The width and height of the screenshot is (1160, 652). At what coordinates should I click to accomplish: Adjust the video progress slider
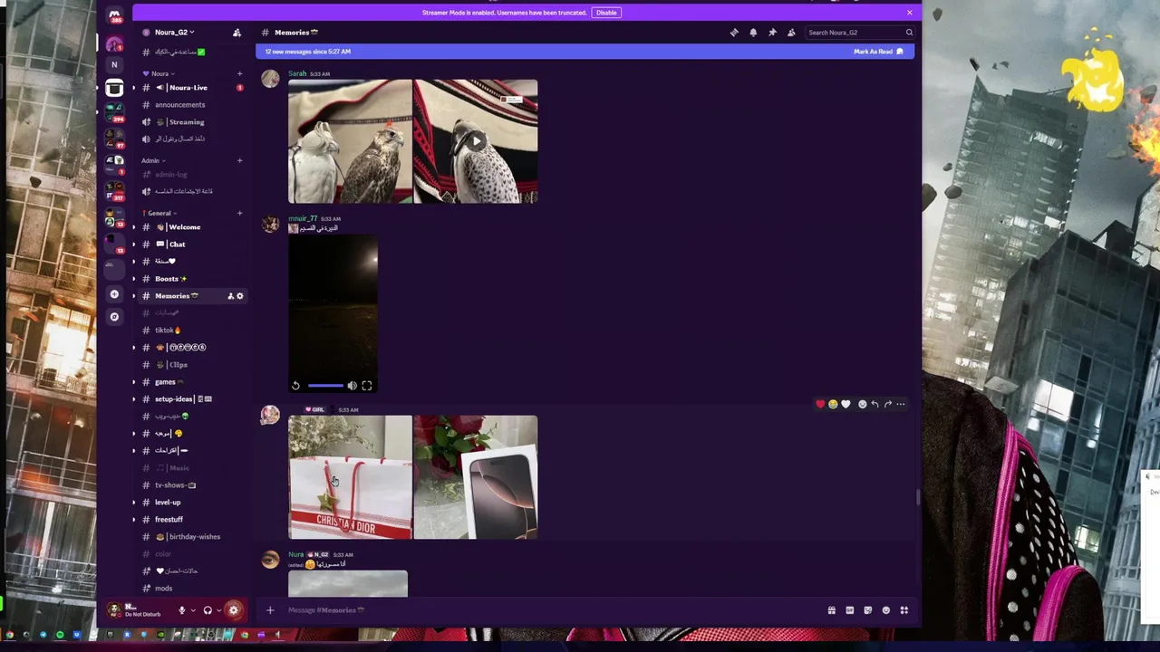coord(324,386)
